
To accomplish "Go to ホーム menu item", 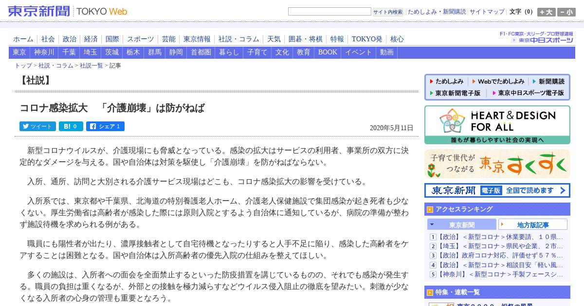I will pos(23,39).
